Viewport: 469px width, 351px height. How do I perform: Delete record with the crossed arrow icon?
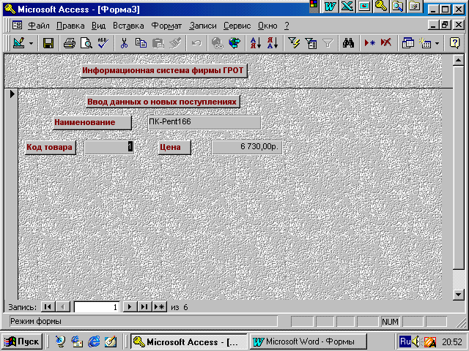386,44
